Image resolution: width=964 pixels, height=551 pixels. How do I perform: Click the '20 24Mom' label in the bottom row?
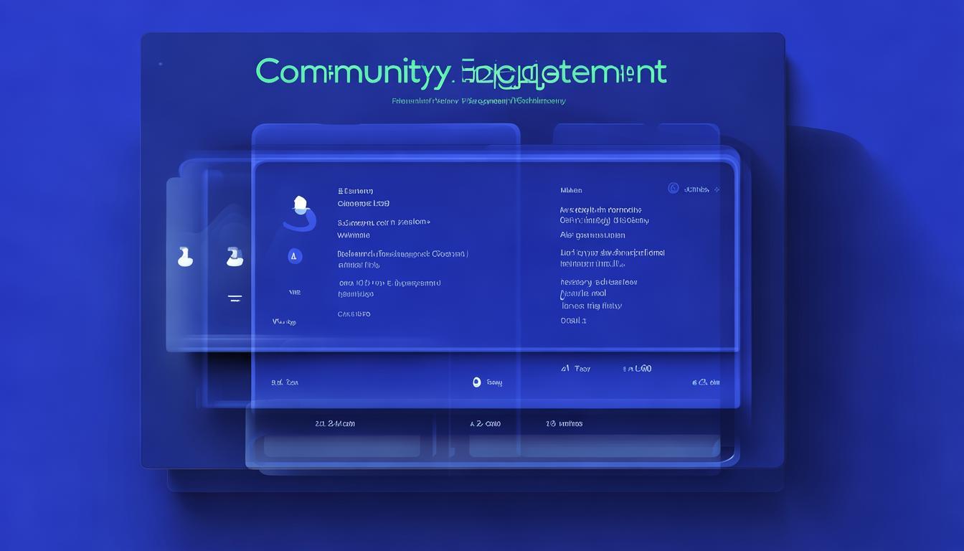tap(335, 424)
